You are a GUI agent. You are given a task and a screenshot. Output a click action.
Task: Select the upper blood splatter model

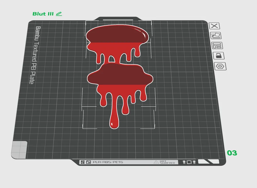click(x=117, y=43)
